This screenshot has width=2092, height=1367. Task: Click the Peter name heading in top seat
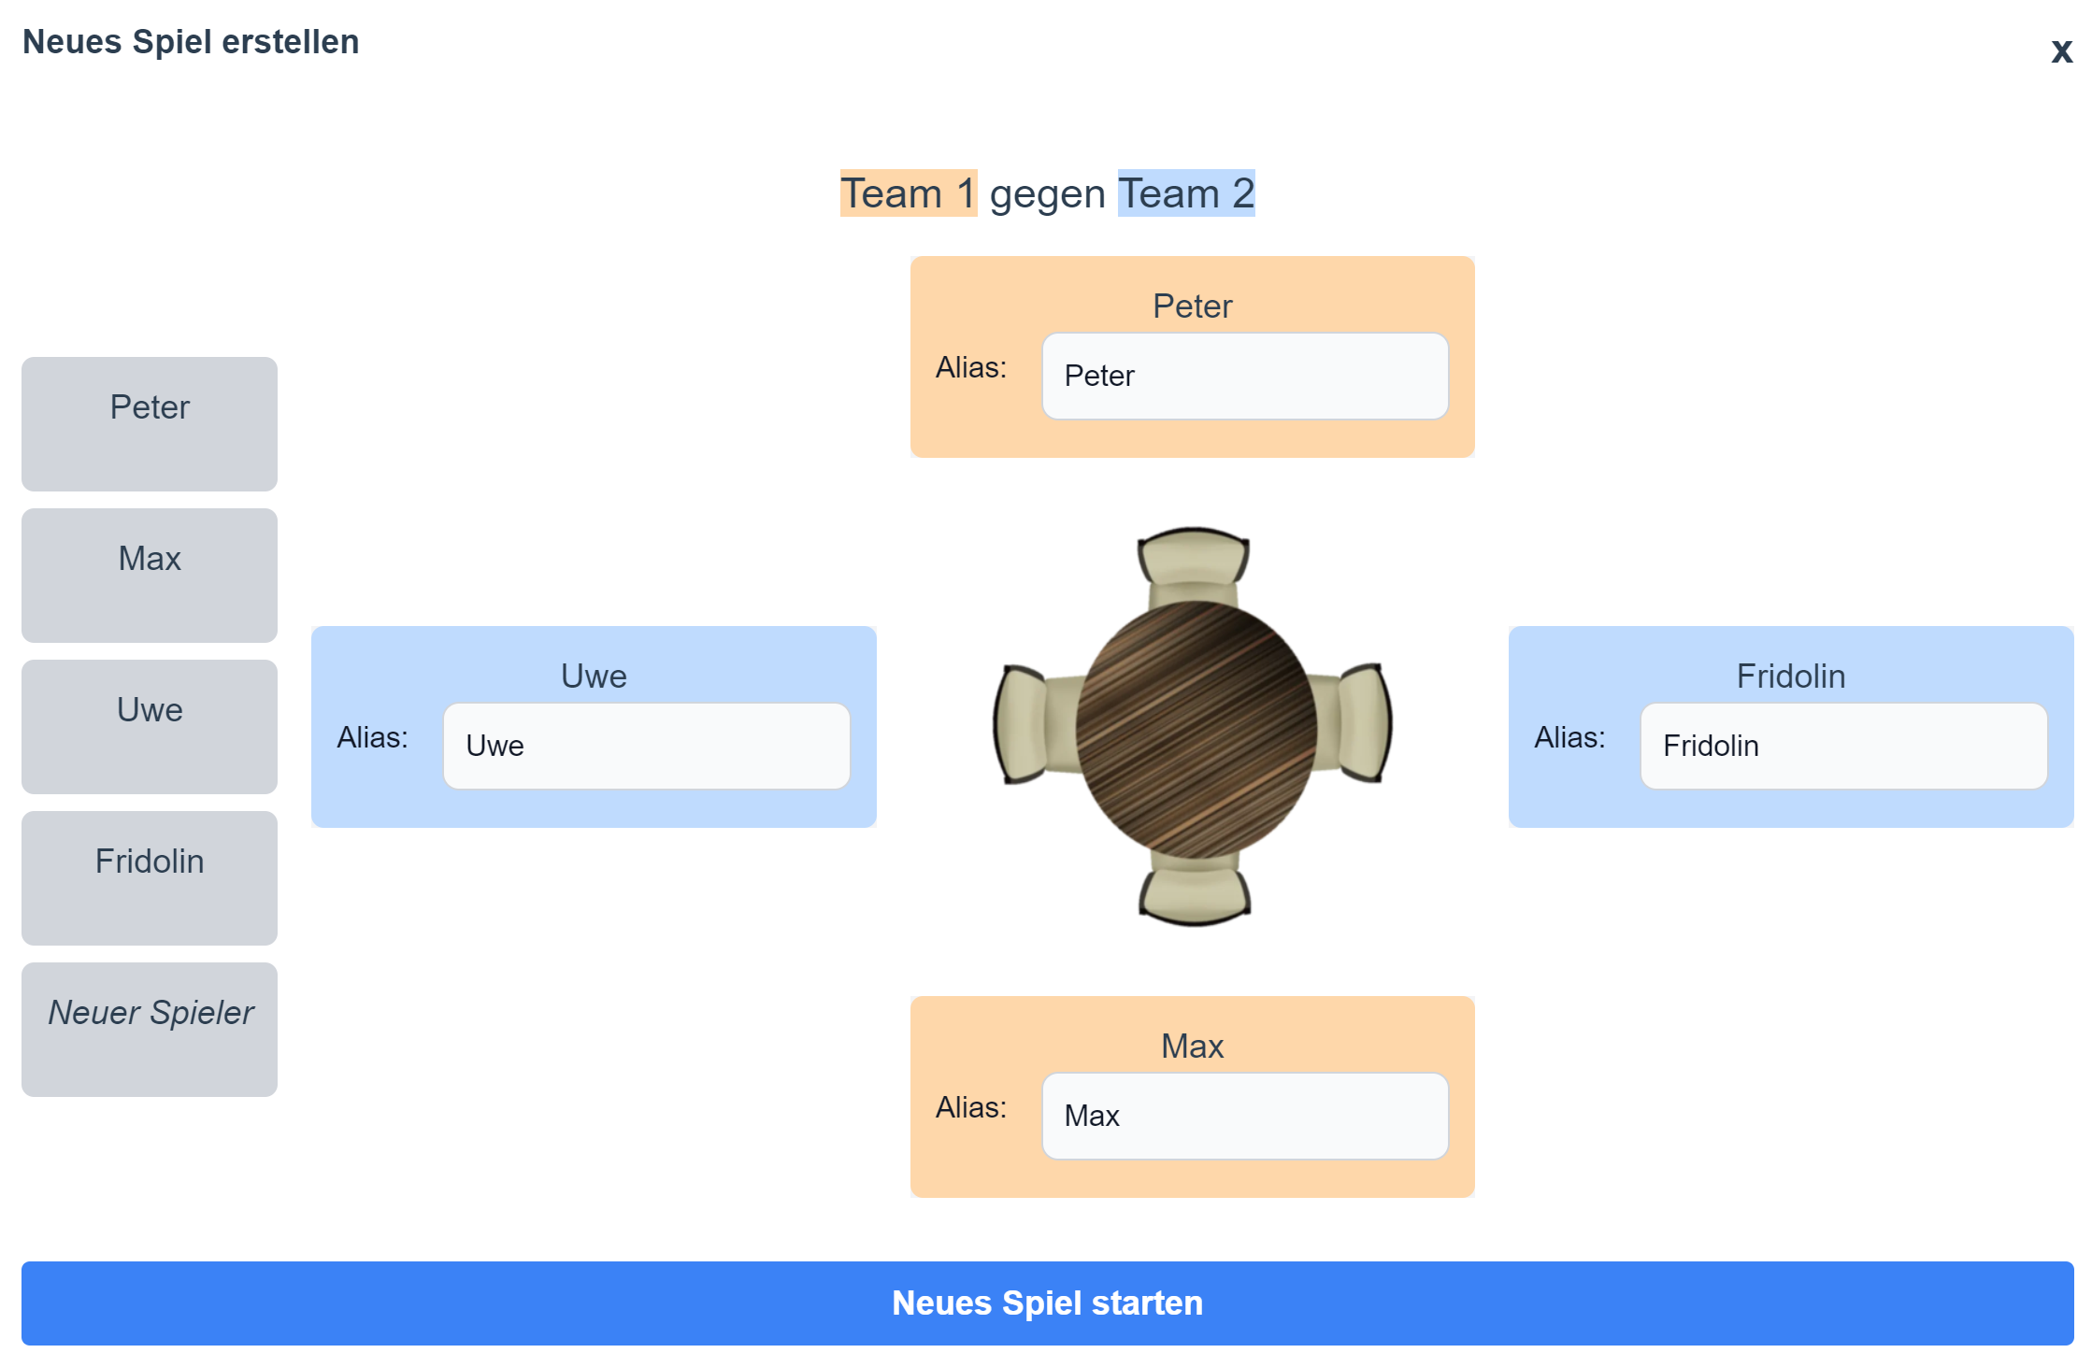1192,306
